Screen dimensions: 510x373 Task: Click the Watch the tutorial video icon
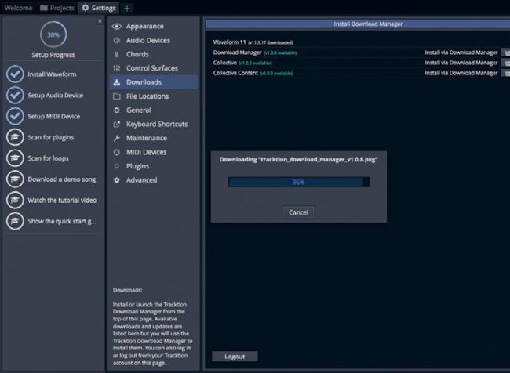(15, 200)
